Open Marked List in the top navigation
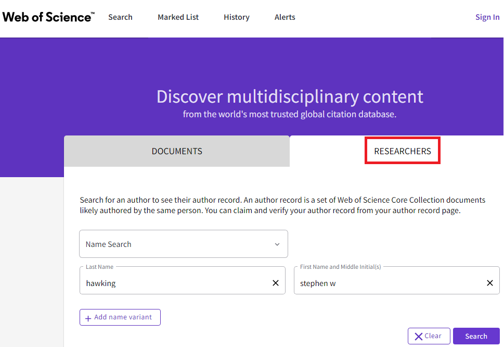 tap(178, 17)
